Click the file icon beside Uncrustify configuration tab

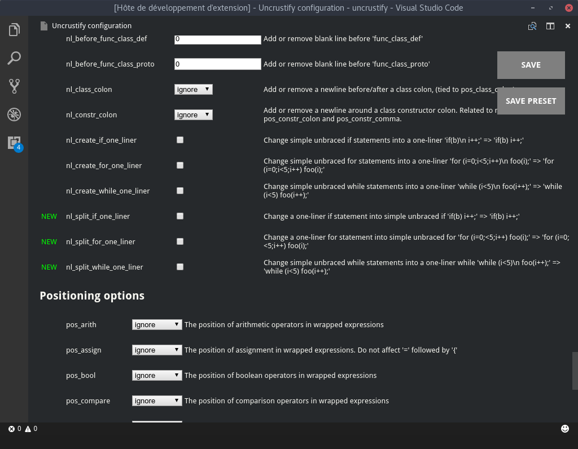[44, 26]
